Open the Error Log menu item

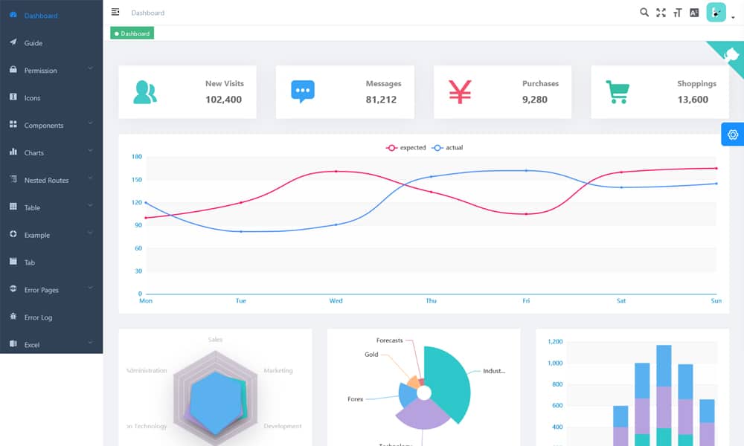click(x=51, y=317)
